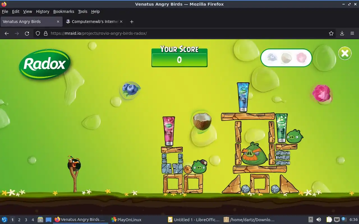359x224 pixels.
Task: Click the pink flower indicator in the collection bar
Action: point(302,58)
